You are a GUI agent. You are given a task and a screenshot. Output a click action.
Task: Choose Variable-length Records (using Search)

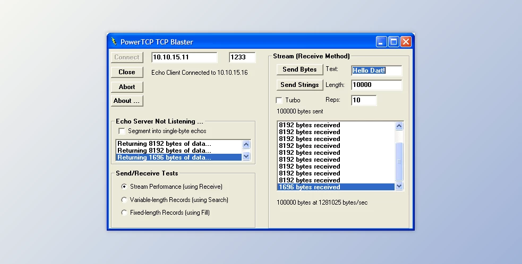click(x=124, y=200)
